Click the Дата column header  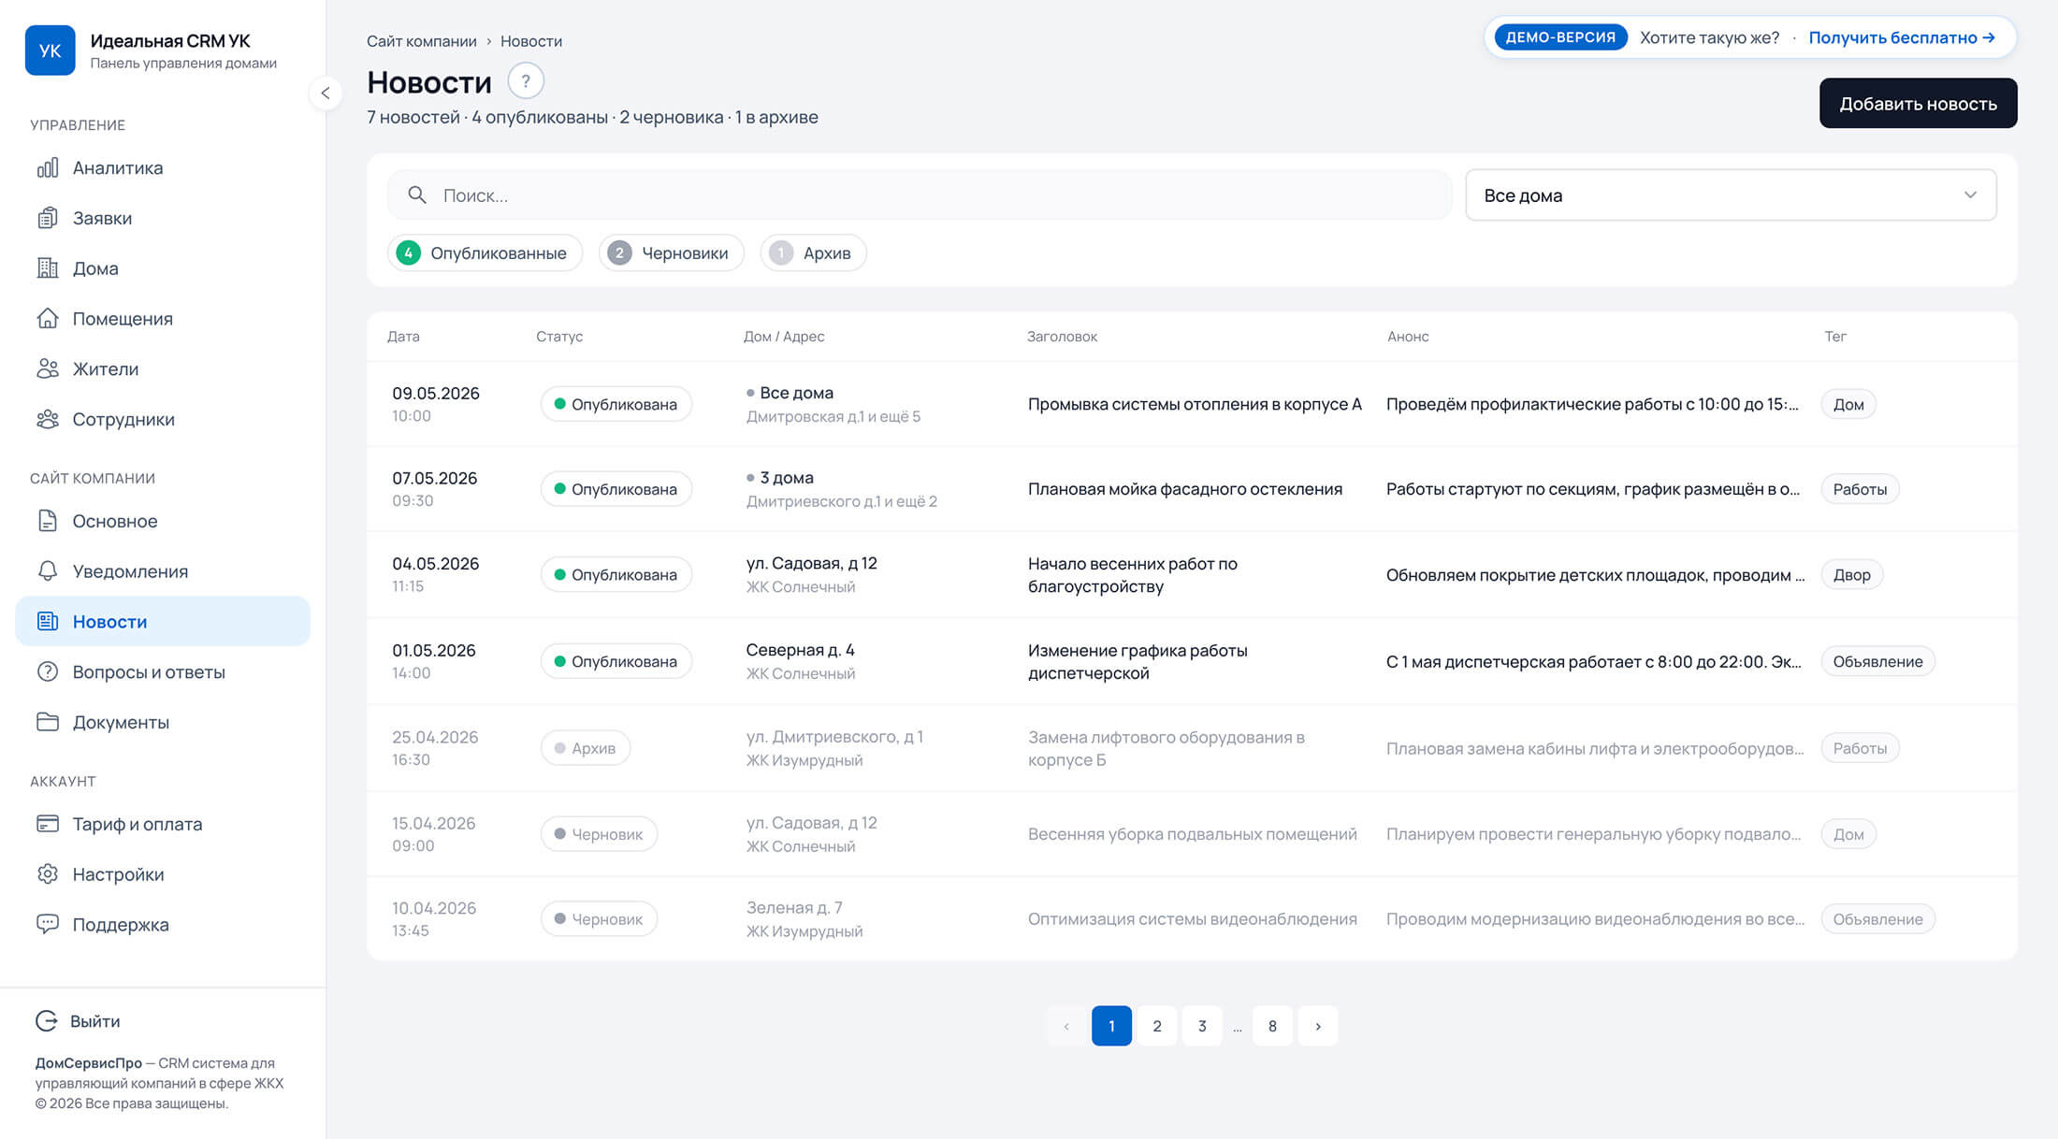[403, 337]
